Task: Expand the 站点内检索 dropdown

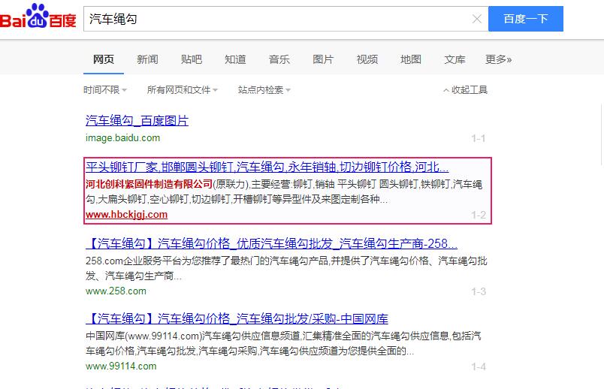Action: pyautogui.click(x=264, y=90)
